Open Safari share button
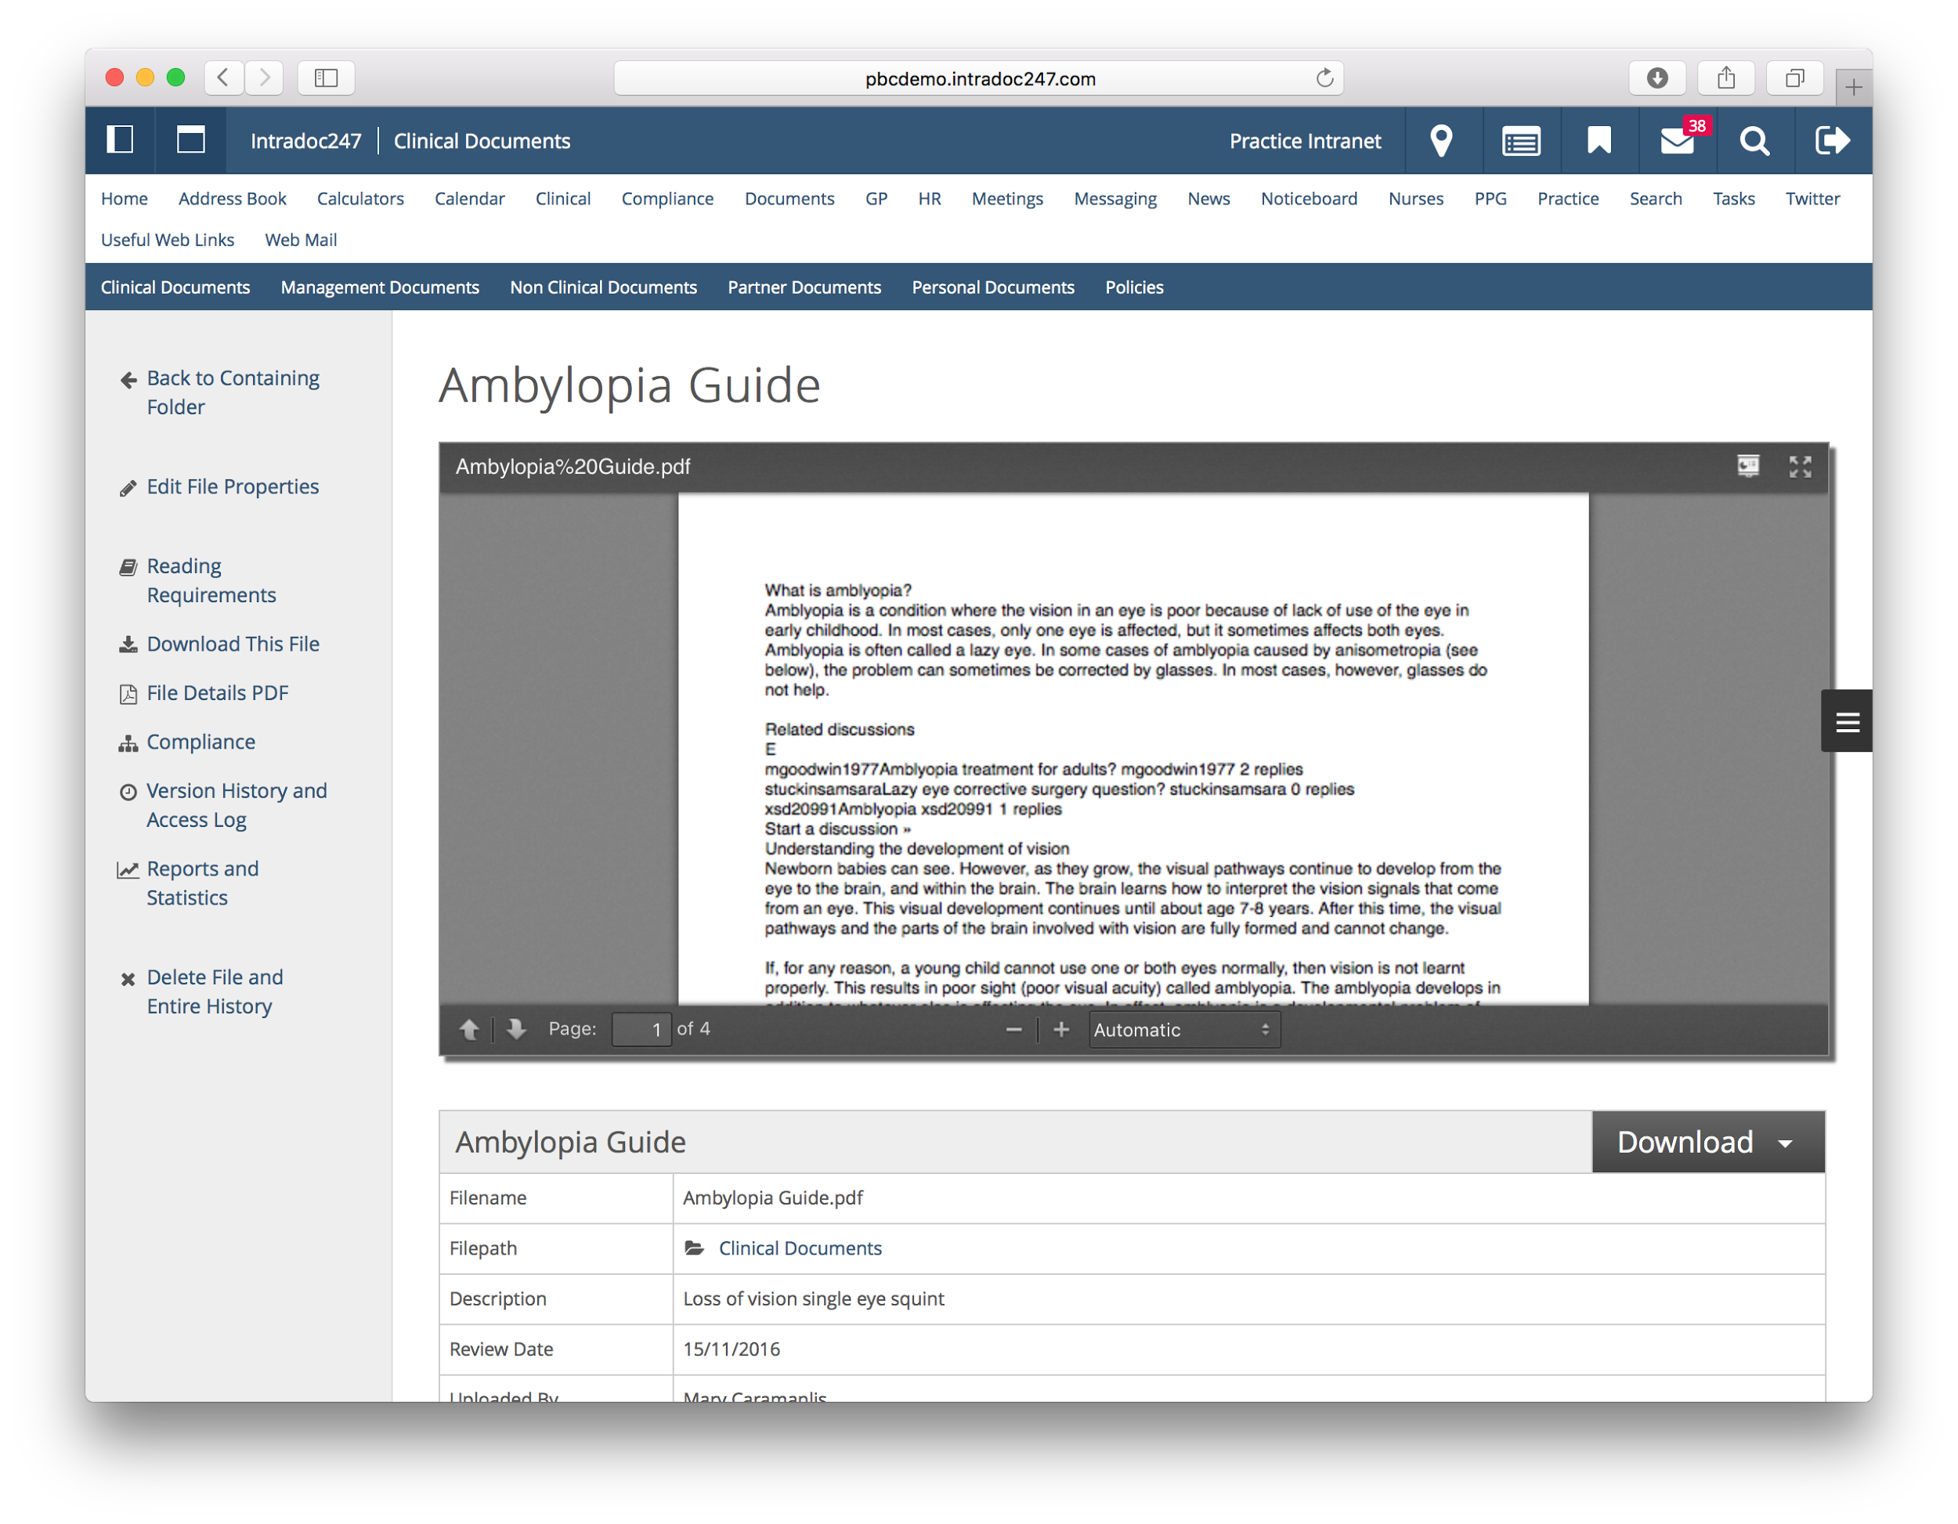The width and height of the screenshot is (1958, 1524). [x=1726, y=78]
